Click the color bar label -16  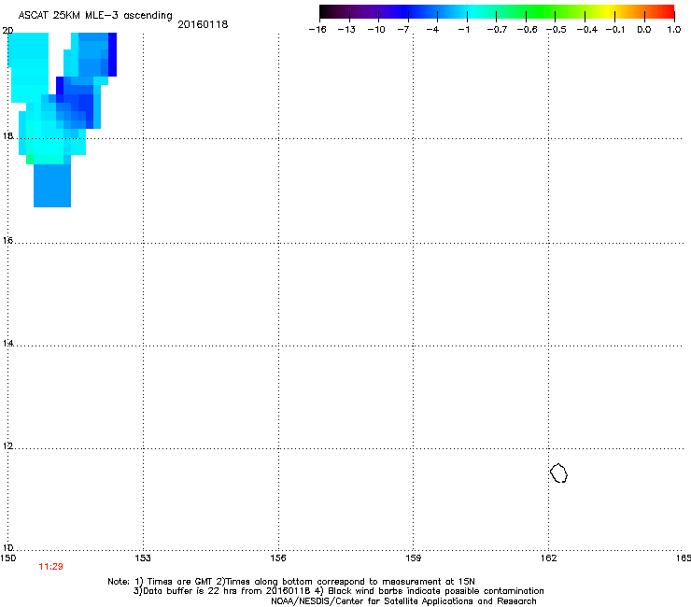point(317,30)
